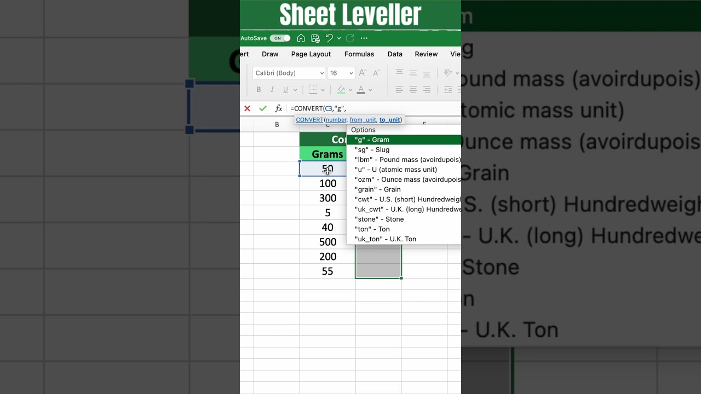Click the cell borders icon

point(313,90)
